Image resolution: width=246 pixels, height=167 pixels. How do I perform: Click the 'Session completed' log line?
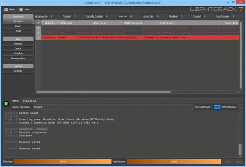(33, 132)
